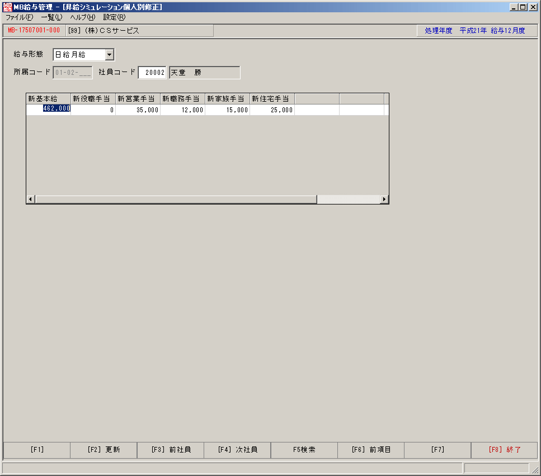Click the grid's horizontal scrollbar thumb
This screenshot has width=541, height=476.
pyautogui.click(x=176, y=199)
